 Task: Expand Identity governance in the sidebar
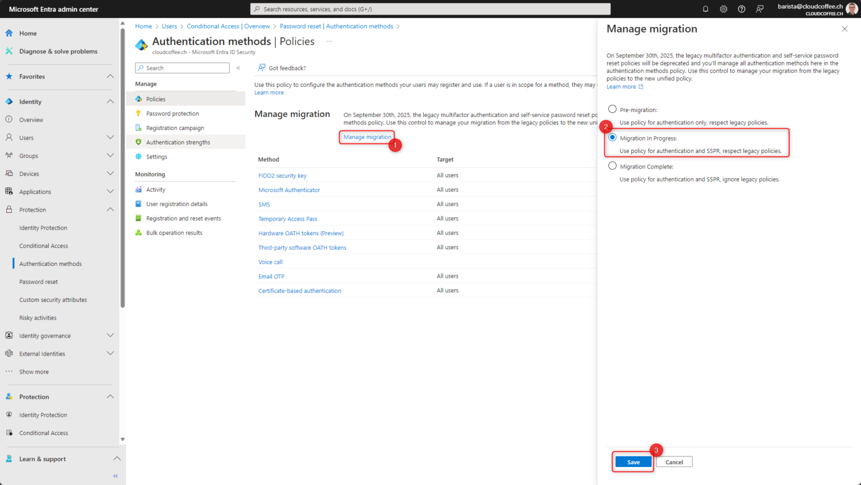[110, 335]
